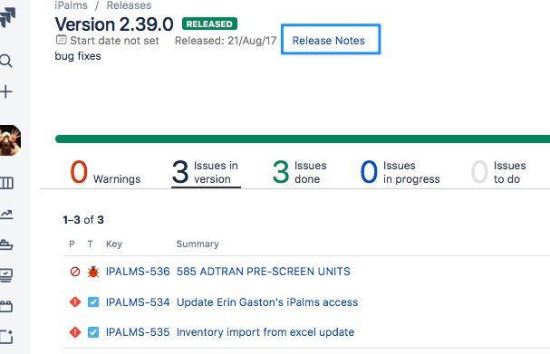Click the add-page icon at sidebar bottom
The height and width of the screenshot is (354, 550).
[x=6, y=337]
